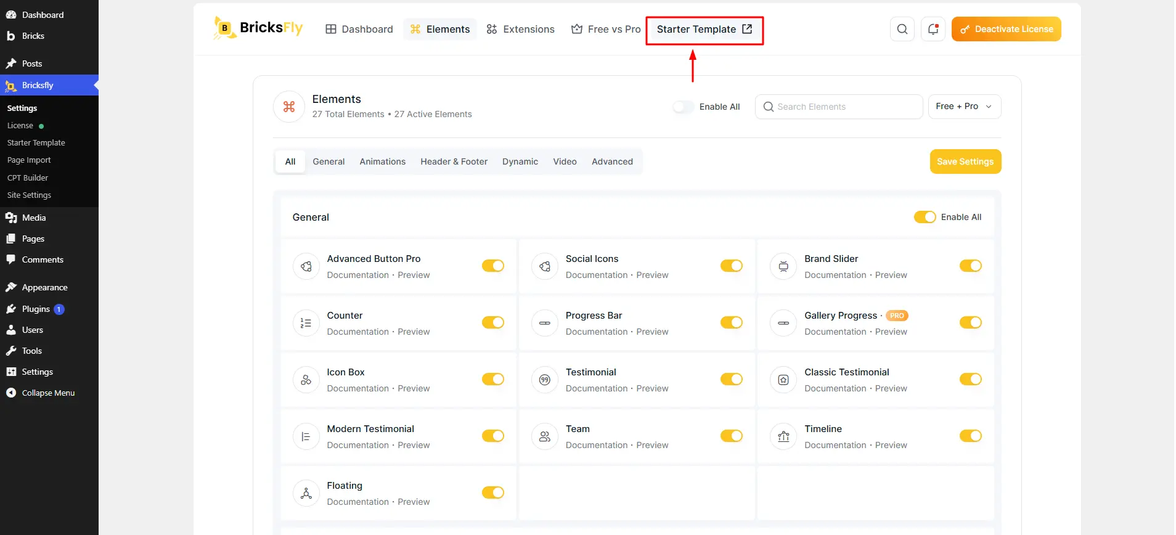This screenshot has width=1176, height=535.
Task: Click the Advanced Button Pro element icon
Action: click(x=306, y=266)
